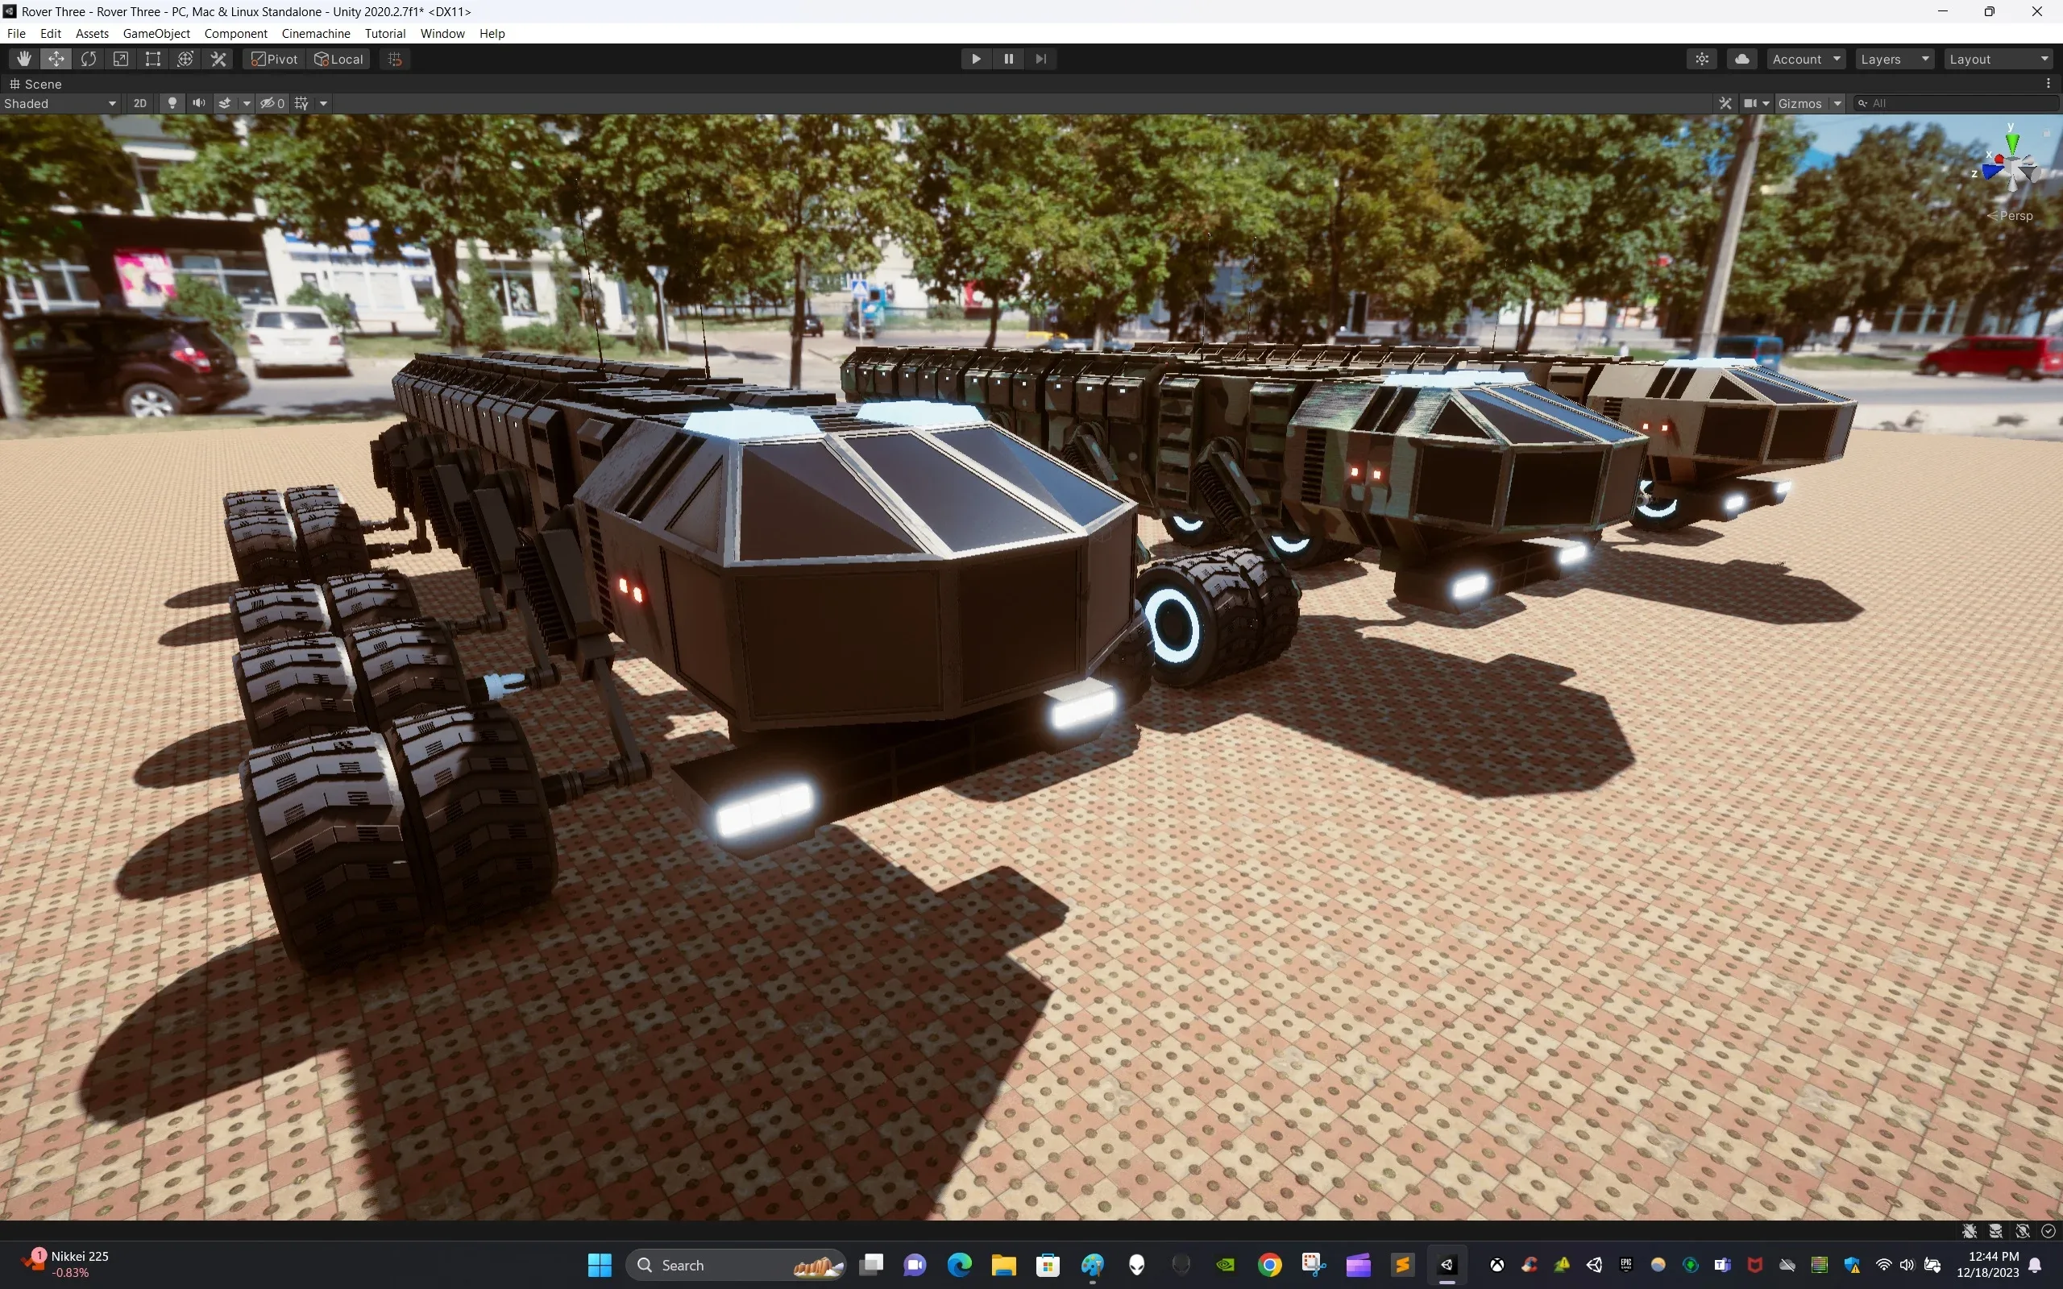Screen dimensions: 2063x1289
Task: Switch Local handle rotation to Global
Action: 338,58
